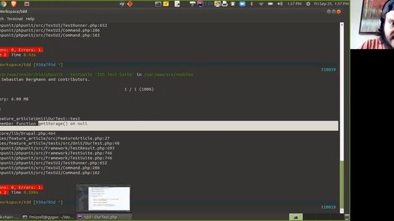Click the scrollbar down arrow
The height and width of the screenshot is (221, 394).
[342, 211]
